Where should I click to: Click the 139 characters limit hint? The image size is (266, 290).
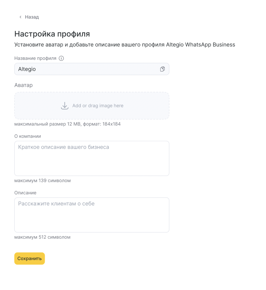click(42, 181)
